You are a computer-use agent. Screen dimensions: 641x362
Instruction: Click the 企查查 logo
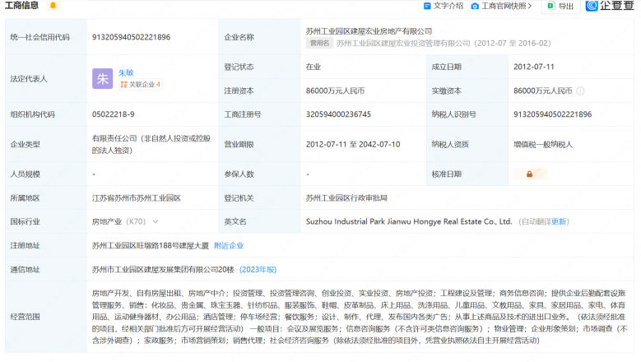coord(610,6)
